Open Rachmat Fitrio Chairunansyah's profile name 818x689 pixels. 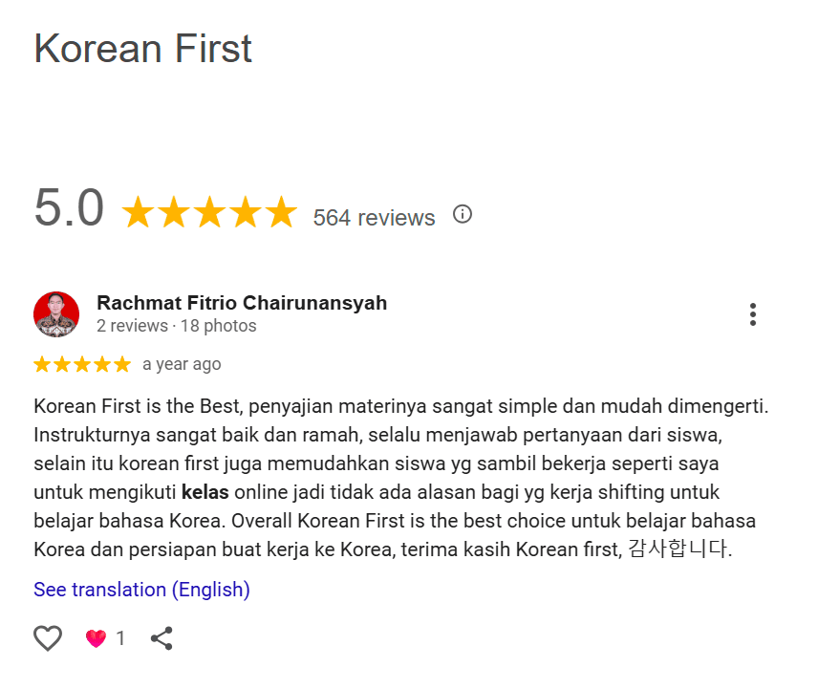tap(242, 303)
